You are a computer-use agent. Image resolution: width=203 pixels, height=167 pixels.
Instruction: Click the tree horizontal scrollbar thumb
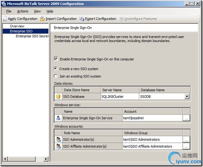pyautogui.click(x=21, y=159)
